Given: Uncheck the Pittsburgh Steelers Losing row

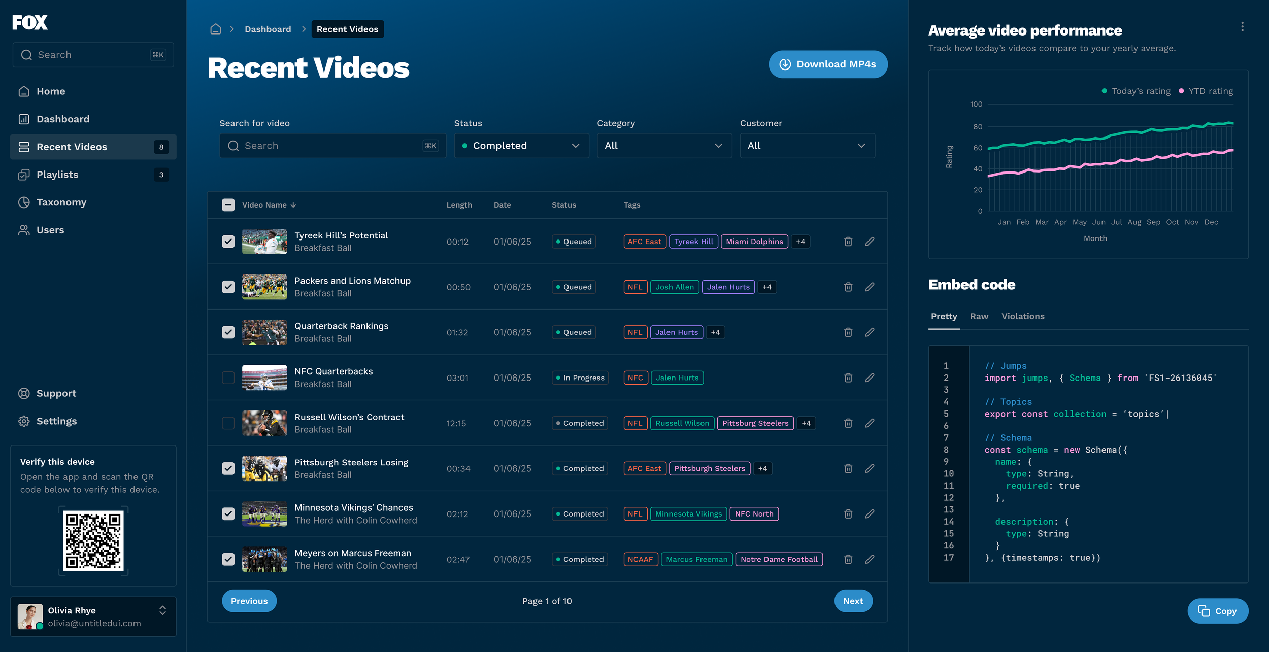Looking at the screenshot, I should [228, 469].
